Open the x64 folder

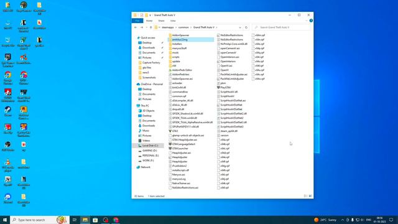point(174,65)
